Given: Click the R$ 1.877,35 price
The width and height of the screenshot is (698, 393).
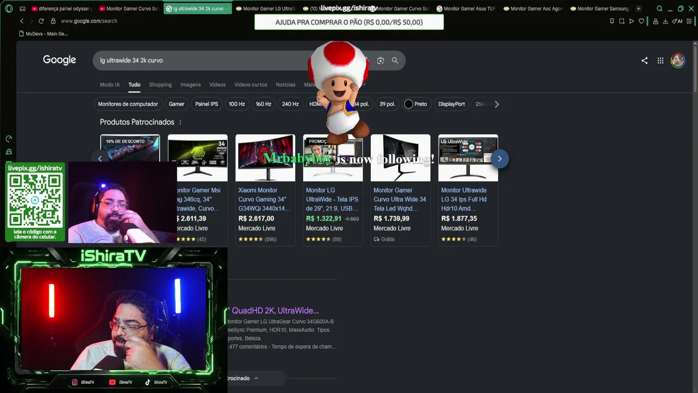Looking at the screenshot, I should 459,219.
